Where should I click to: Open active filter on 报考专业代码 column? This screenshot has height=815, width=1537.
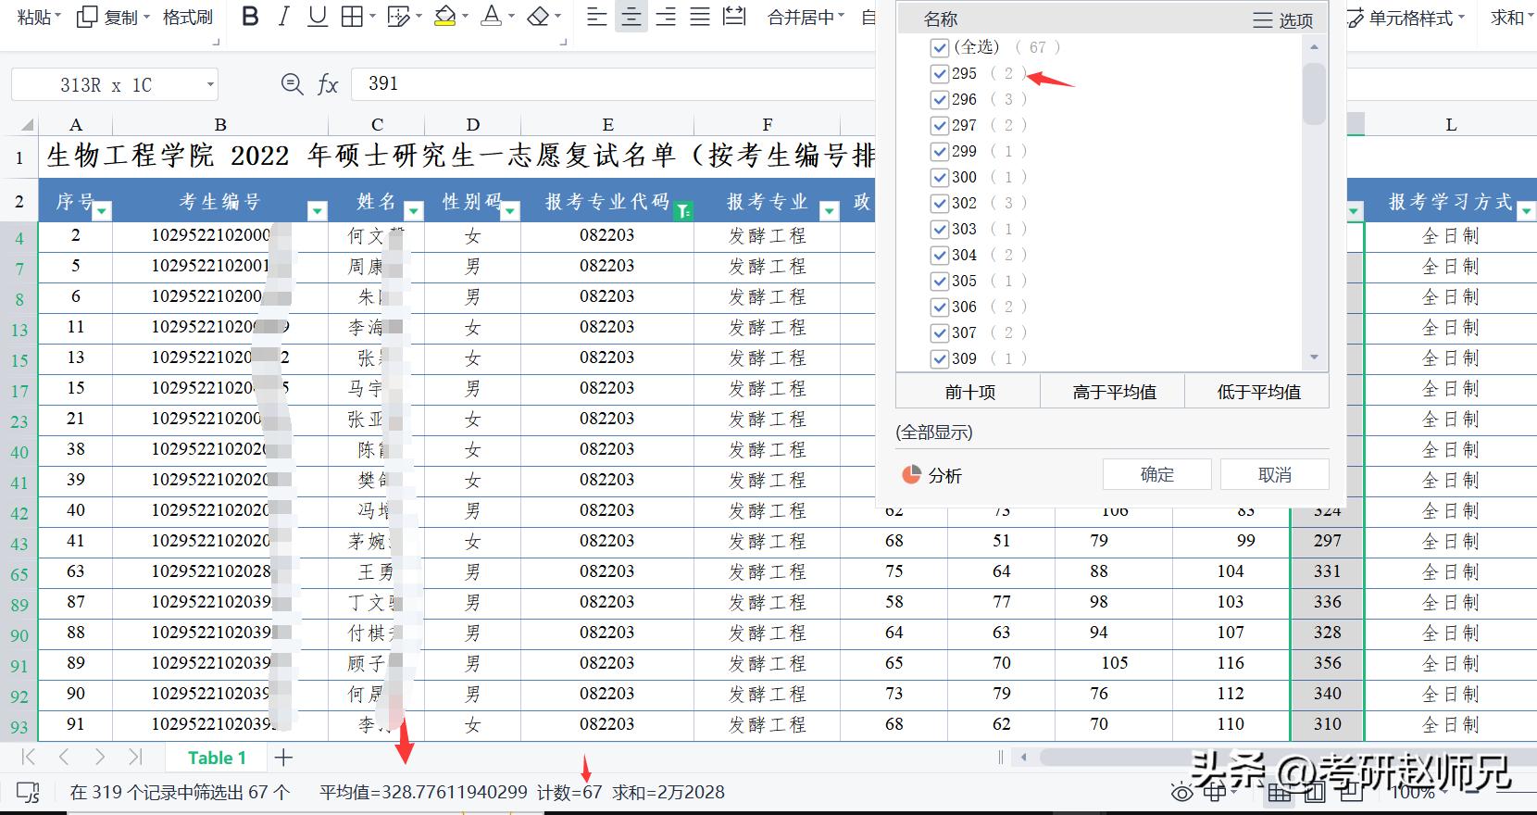(683, 211)
